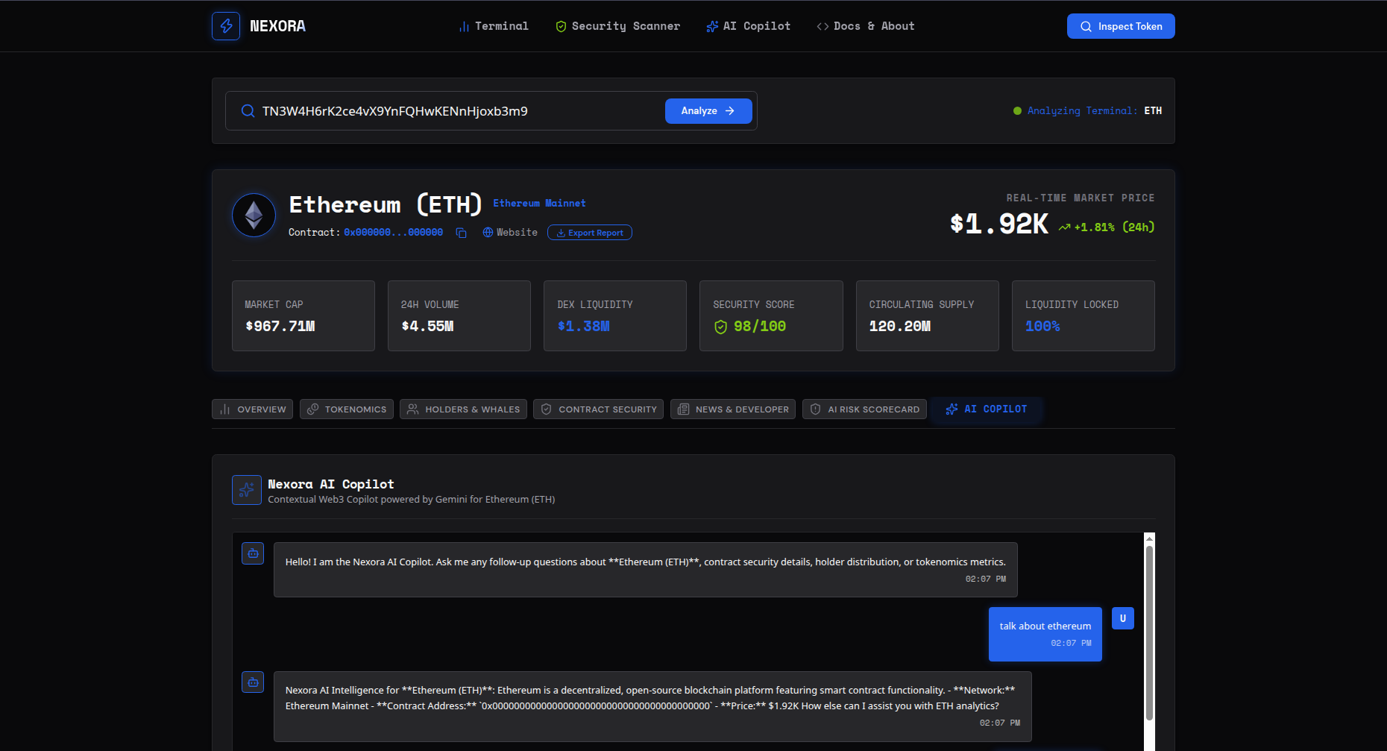
Task: Click the contract address 0x000000...000000
Action: (393, 233)
